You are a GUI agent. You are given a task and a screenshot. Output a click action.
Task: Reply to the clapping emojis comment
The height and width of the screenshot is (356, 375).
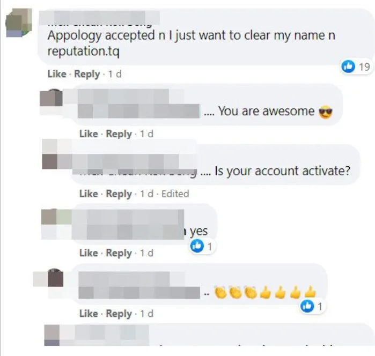point(119,314)
